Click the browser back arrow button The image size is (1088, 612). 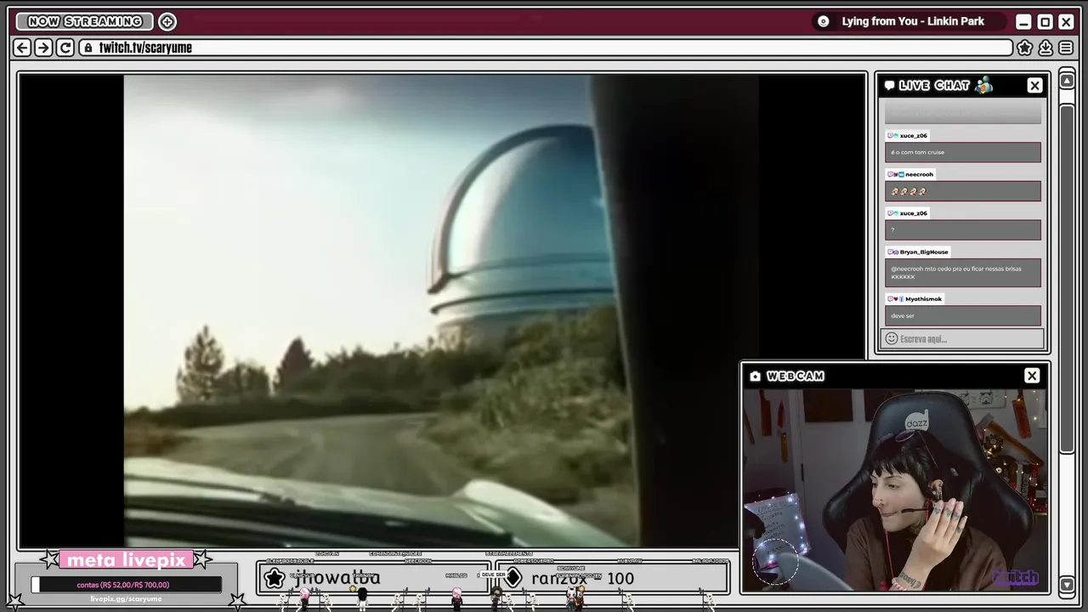tap(23, 48)
